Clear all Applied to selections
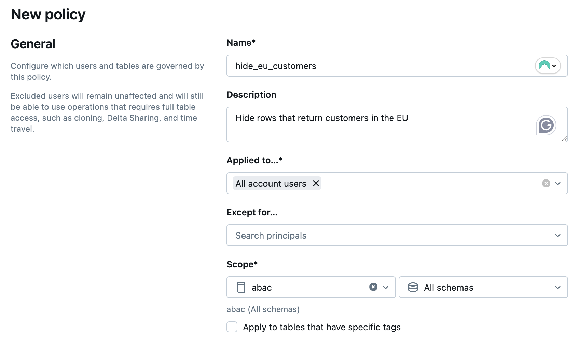This screenshot has height=346, width=580. coord(546,184)
